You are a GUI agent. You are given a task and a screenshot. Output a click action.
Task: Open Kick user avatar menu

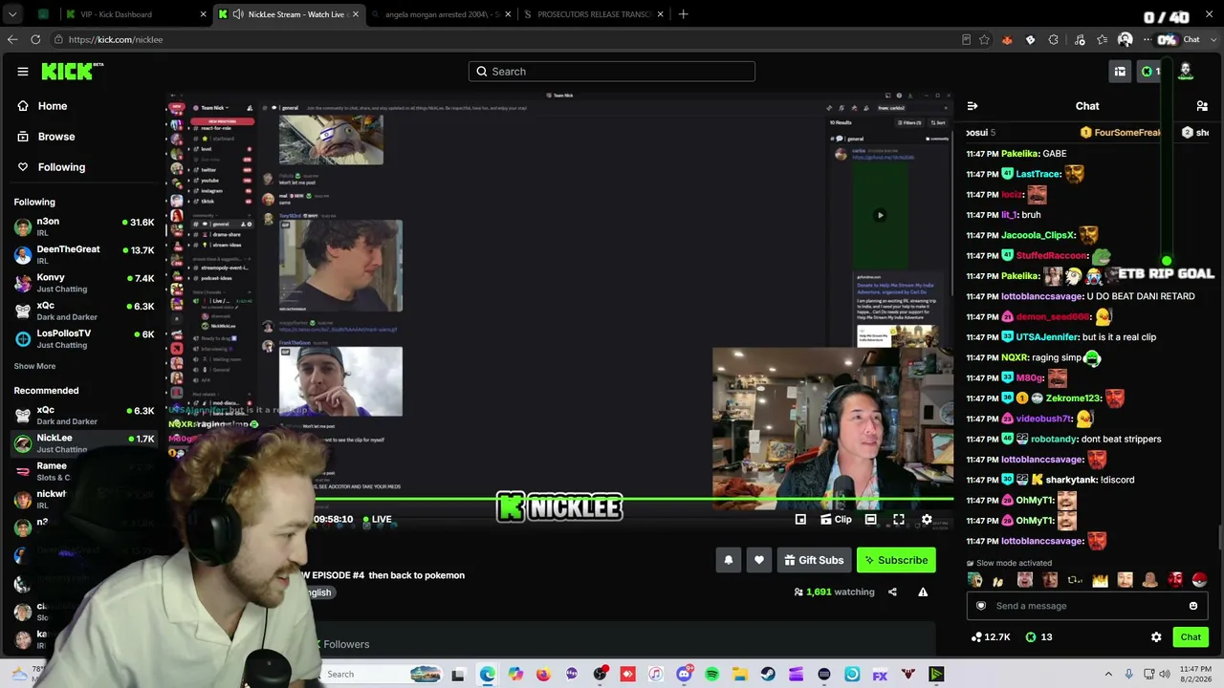click(x=1186, y=72)
